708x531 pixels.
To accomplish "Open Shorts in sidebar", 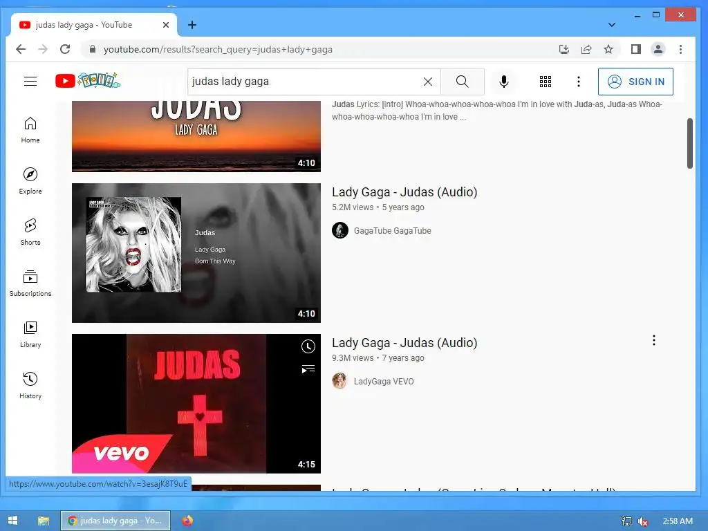I will (x=30, y=232).
